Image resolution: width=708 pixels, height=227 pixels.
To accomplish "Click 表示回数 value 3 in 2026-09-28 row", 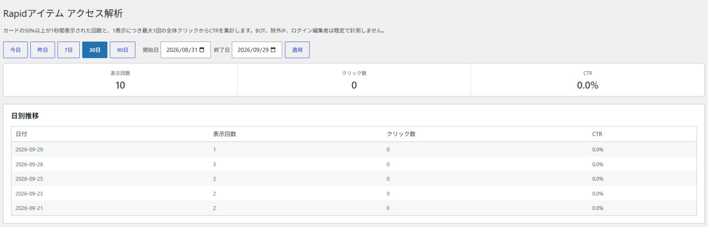I will 215,164.
